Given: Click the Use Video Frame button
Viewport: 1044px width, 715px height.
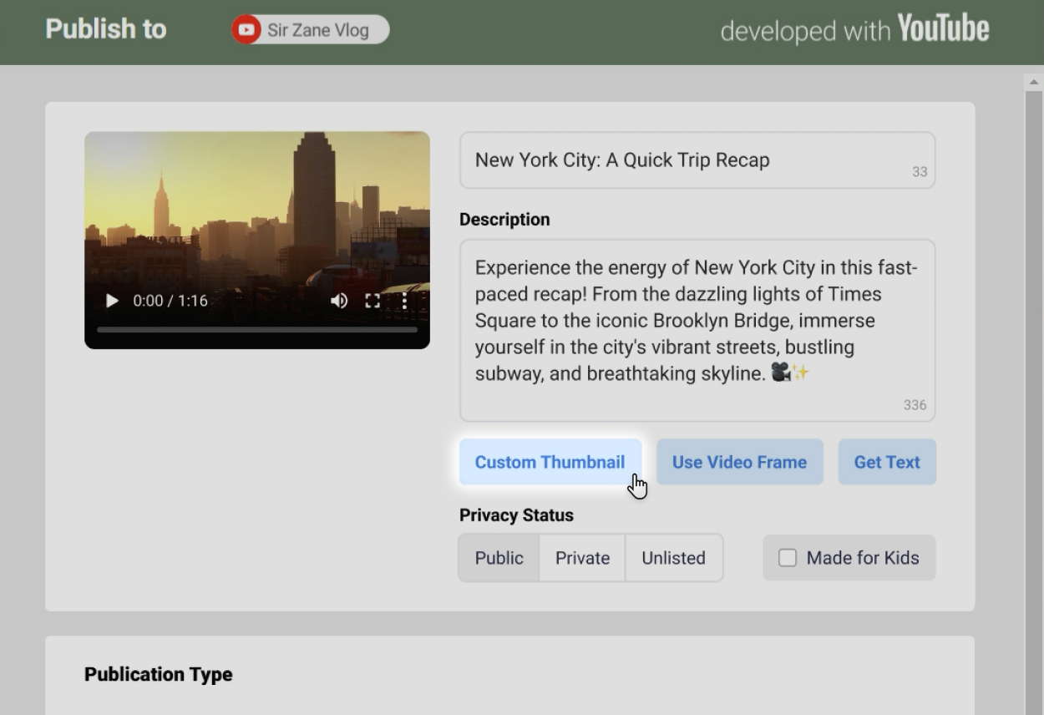Looking at the screenshot, I should (x=739, y=462).
